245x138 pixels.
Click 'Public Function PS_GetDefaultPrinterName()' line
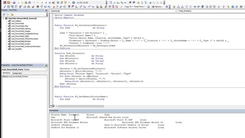click(81, 97)
